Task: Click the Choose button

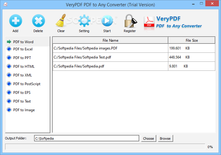Action: pos(148,139)
